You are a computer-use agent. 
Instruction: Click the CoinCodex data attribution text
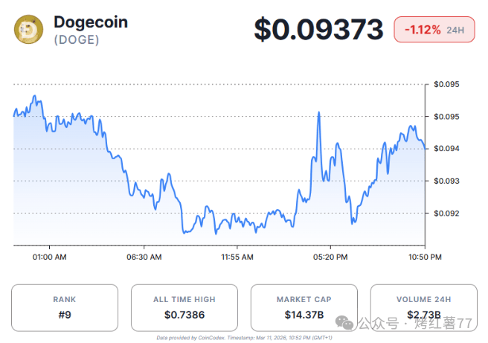(244, 337)
